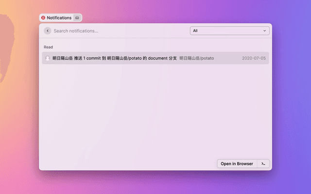Focus the Search notifications input field
The width and height of the screenshot is (311, 194).
coord(117,31)
